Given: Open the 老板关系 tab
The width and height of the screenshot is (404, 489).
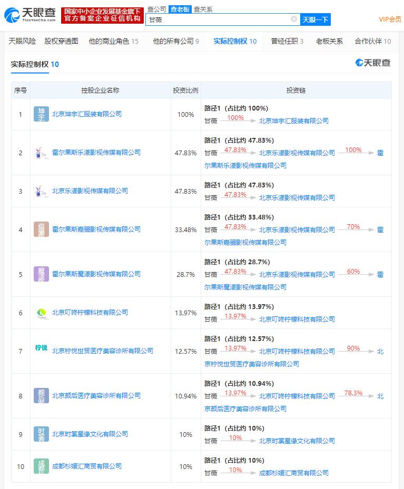Looking at the screenshot, I should tap(329, 41).
